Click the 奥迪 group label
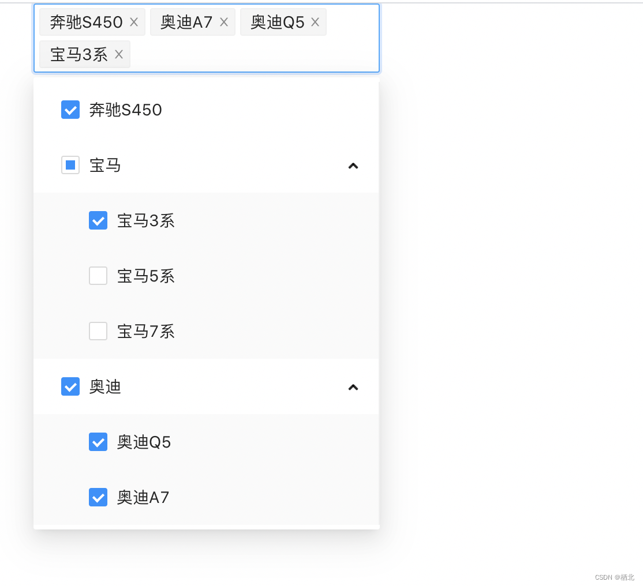Viewport: 643px width, 586px height. click(105, 386)
